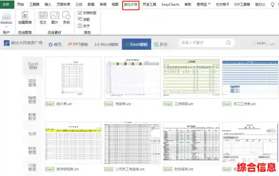Switch to Word模板 tab
This screenshot has width=279, height=176.
(107, 44)
